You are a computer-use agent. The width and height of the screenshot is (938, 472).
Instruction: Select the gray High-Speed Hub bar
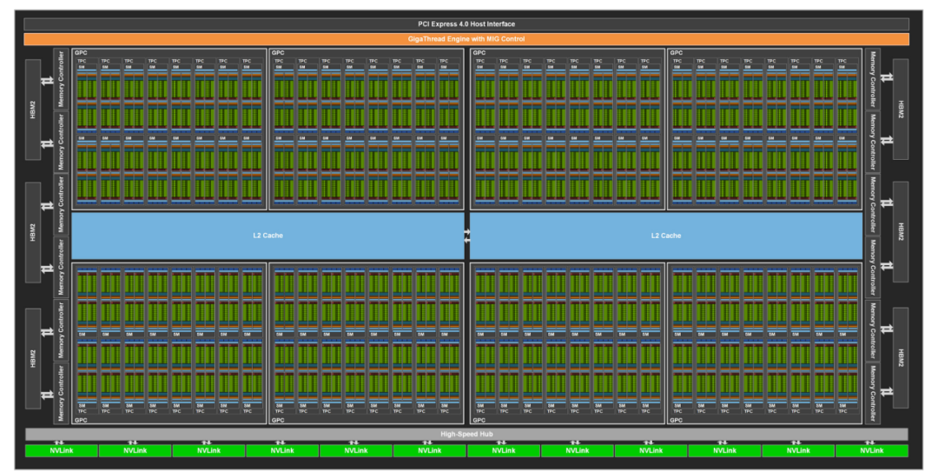(x=466, y=435)
